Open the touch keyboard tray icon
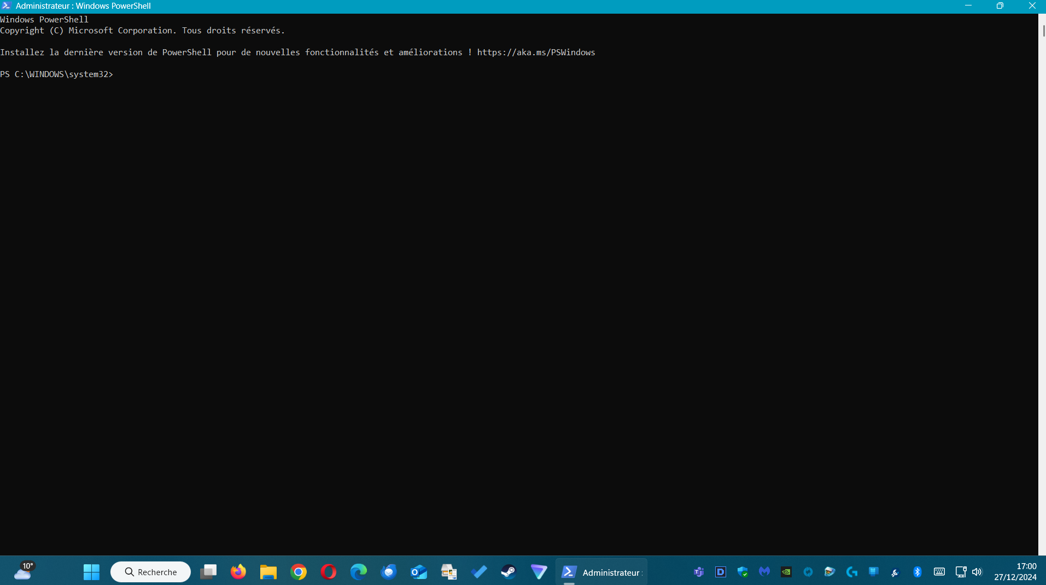This screenshot has width=1046, height=585. click(x=939, y=572)
